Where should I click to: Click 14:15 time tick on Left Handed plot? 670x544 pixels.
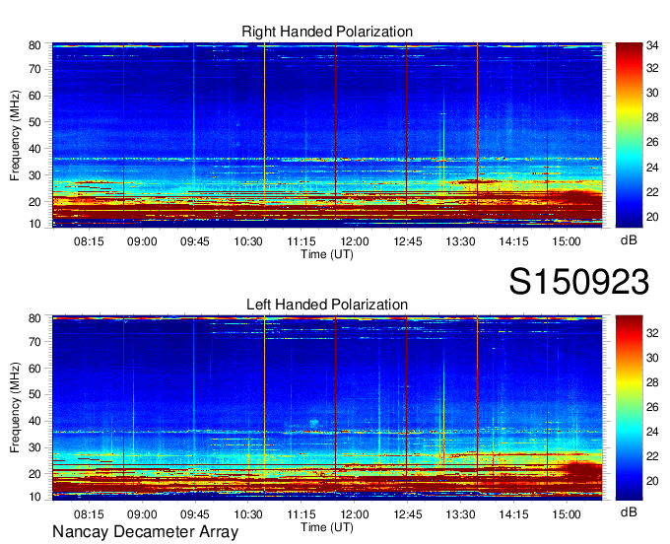513,514
